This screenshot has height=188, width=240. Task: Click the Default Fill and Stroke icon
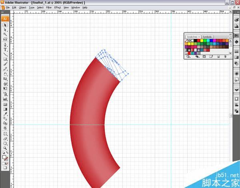[x=4, y=153]
